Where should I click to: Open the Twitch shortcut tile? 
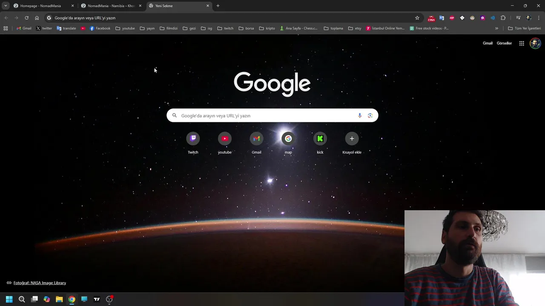tap(193, 143)
